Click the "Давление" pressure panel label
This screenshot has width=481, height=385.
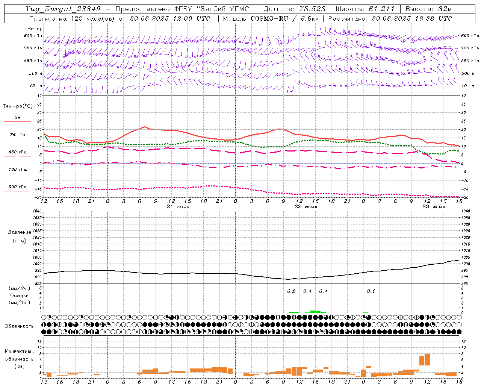click(x=19, y=232)
